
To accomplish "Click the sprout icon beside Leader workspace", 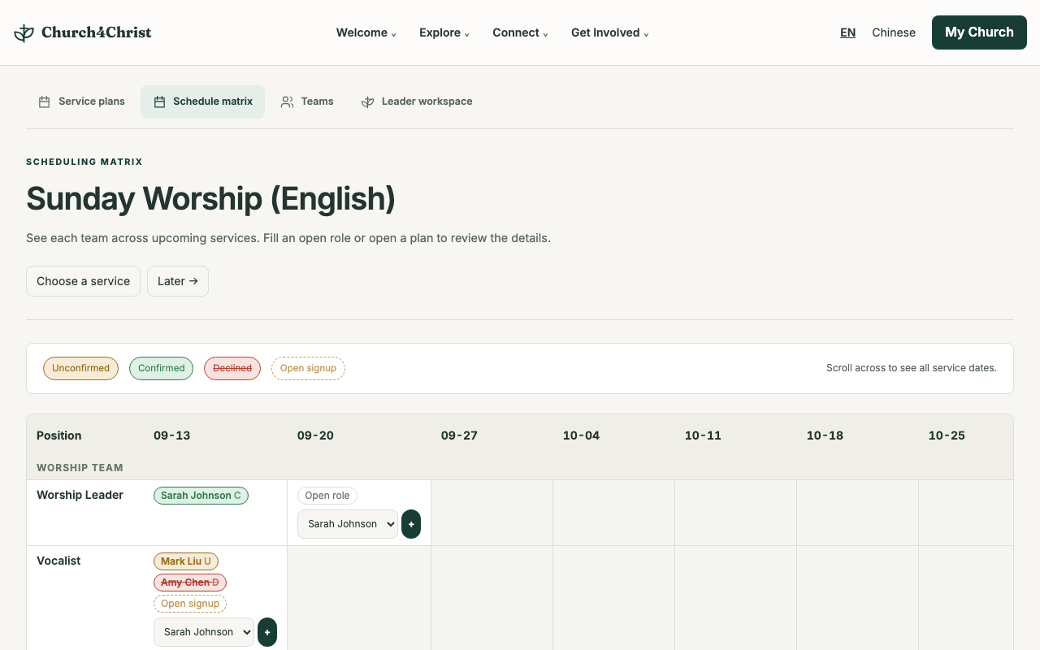I will pyautogui.click(x=367, y=102).
